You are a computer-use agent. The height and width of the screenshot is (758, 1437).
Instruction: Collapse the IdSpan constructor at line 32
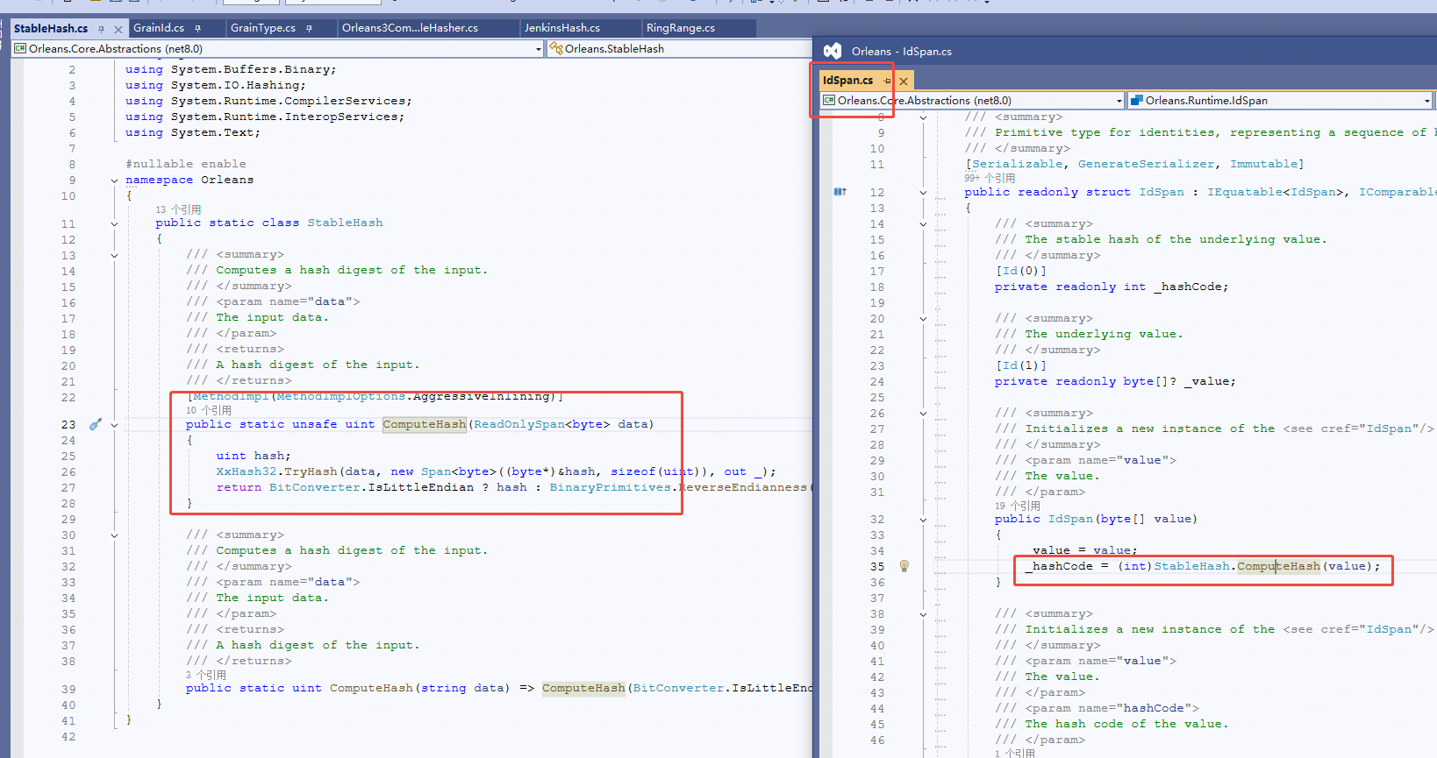923,520
